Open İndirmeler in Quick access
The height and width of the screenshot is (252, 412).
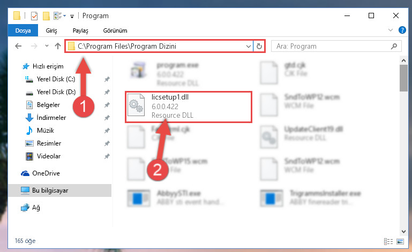click(51, 118)
